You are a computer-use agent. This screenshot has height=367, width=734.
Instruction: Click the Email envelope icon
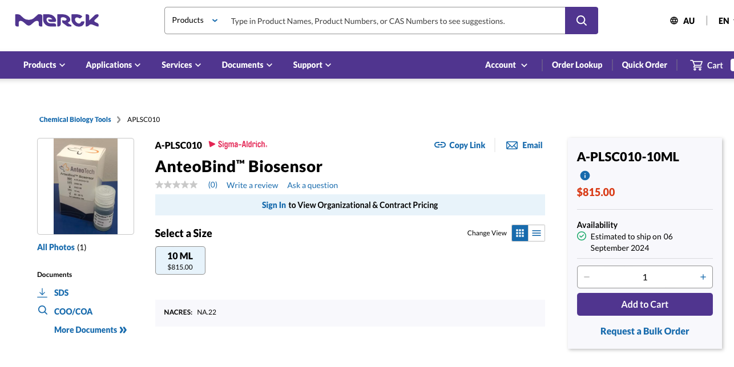coord(512,145)
